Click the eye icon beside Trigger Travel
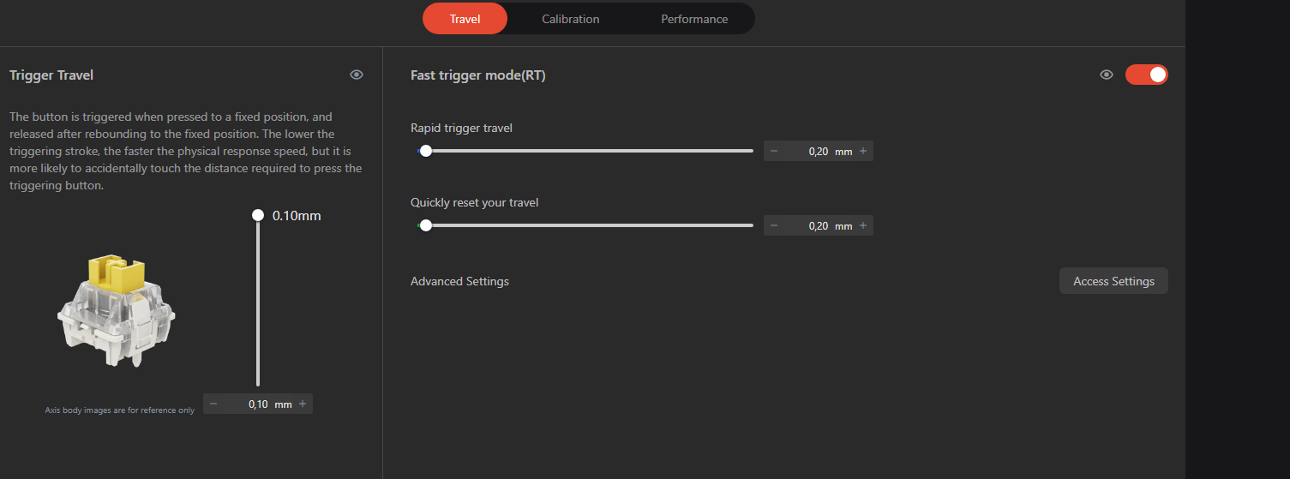 click(x=357, y=75)
